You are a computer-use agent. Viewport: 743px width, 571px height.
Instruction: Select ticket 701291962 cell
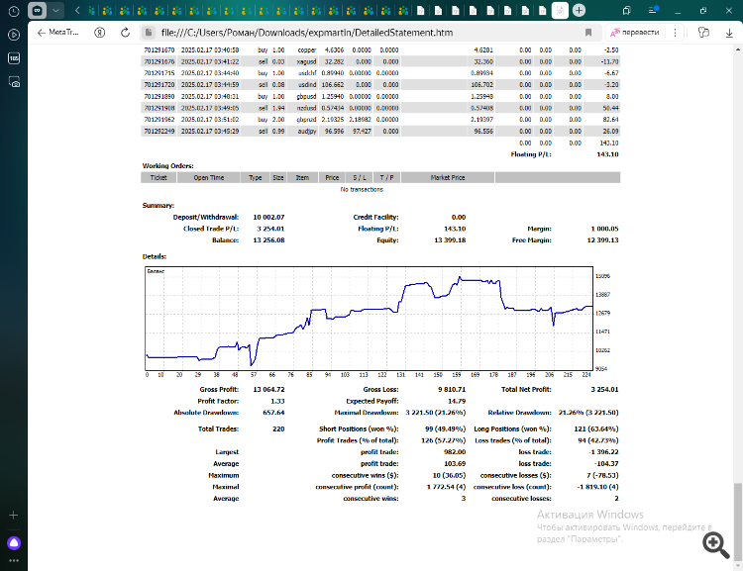click(x=159, y=120)
